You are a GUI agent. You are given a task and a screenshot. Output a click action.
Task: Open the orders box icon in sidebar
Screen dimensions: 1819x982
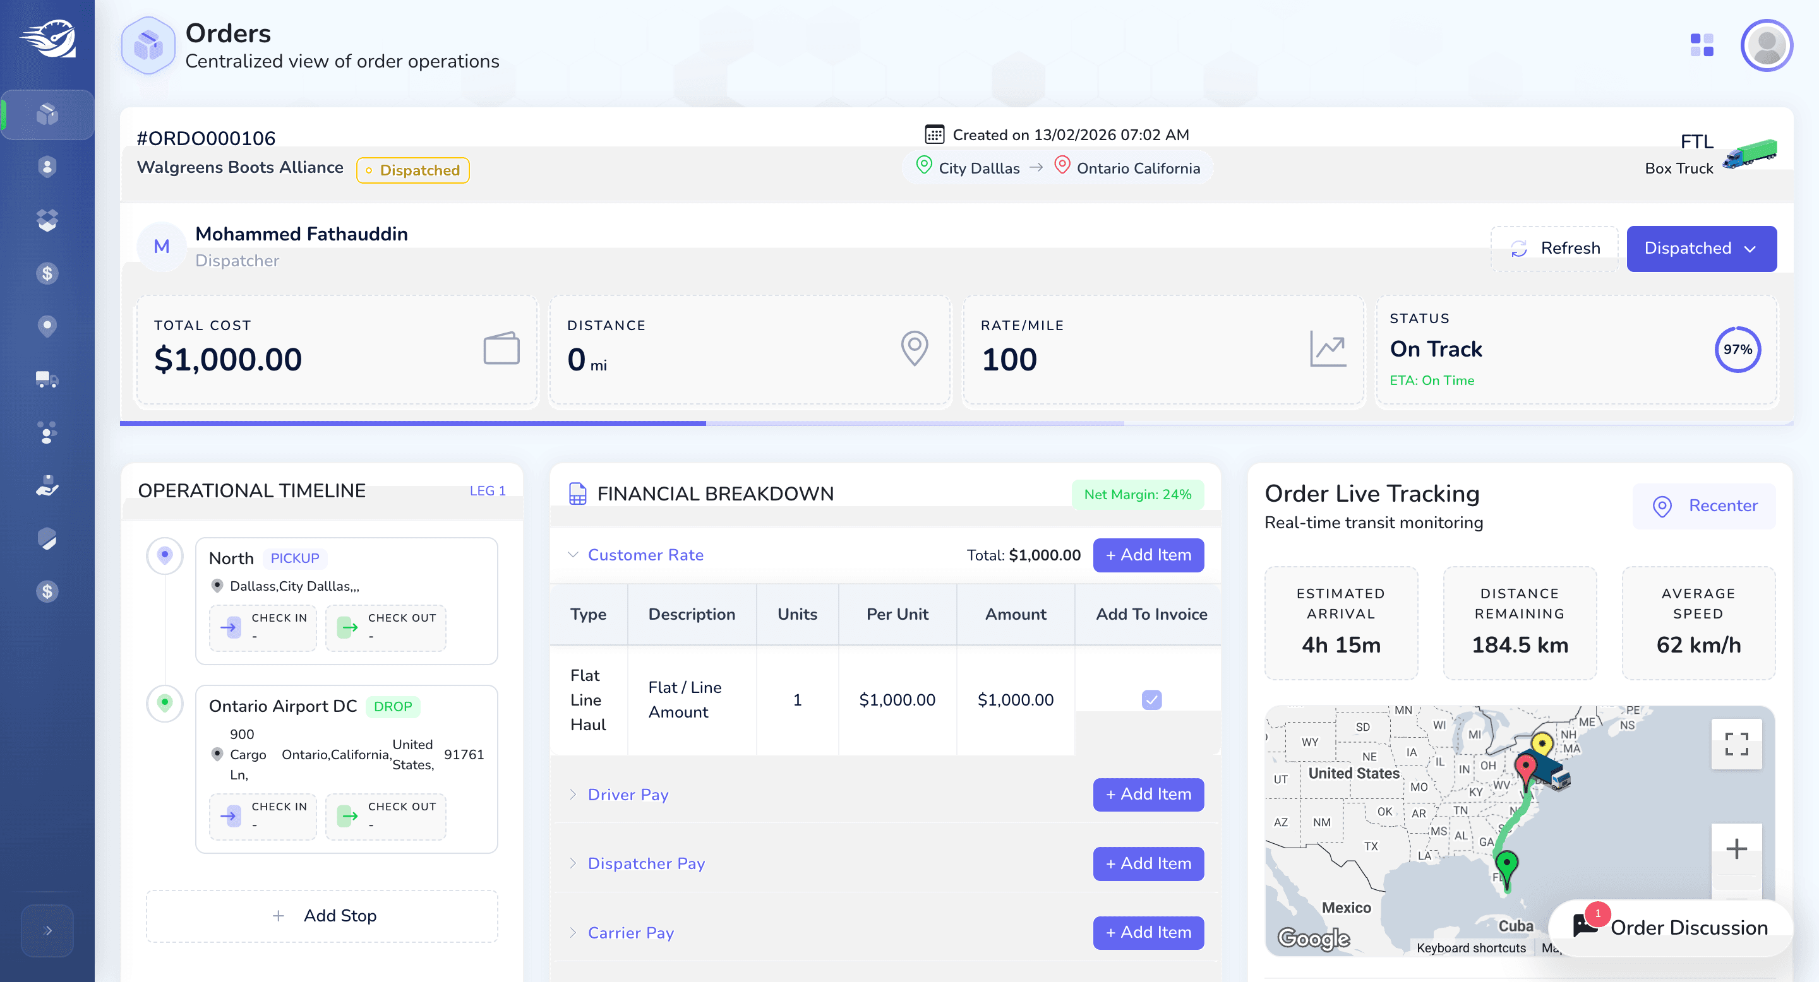pyautogui.click(x=47, y=114)
